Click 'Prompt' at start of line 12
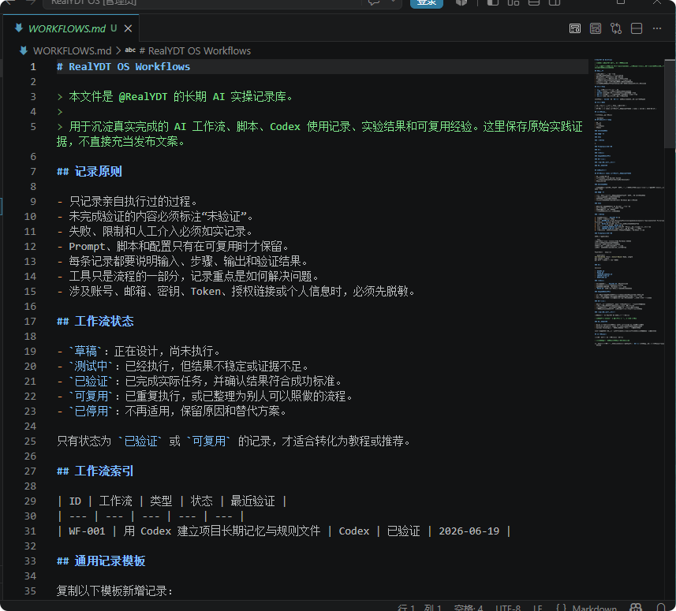This screenshot has height=611, width=676. [x=87, y=247]
